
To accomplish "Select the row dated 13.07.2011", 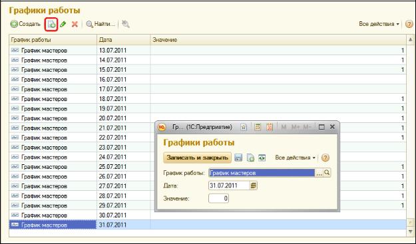I will coord(208,51).
